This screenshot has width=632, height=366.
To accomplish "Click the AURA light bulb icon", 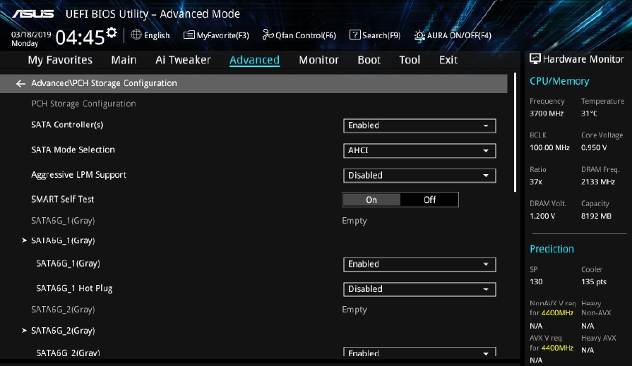I will [419, 35].
